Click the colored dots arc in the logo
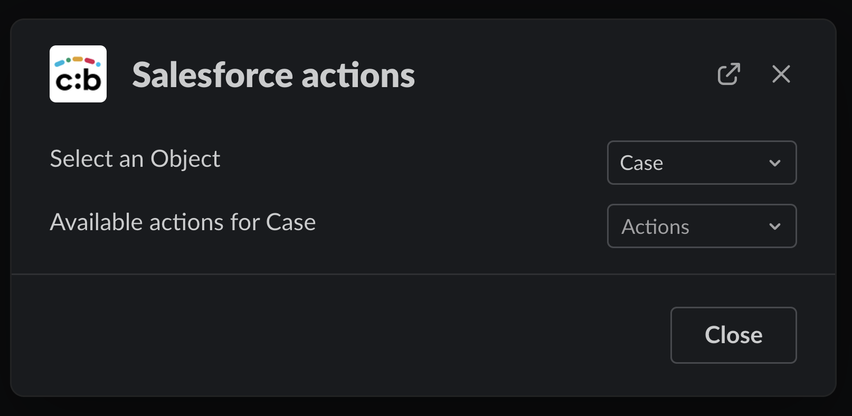Screen dimensions: 852x416 coord(78,60)
